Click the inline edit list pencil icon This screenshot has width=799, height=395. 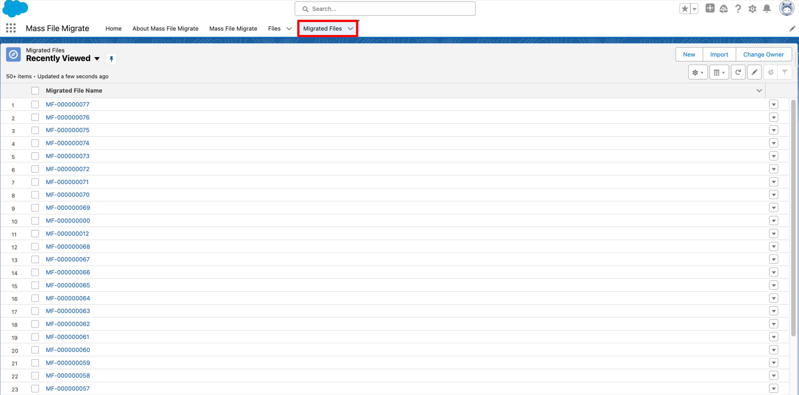click(754, 73)
